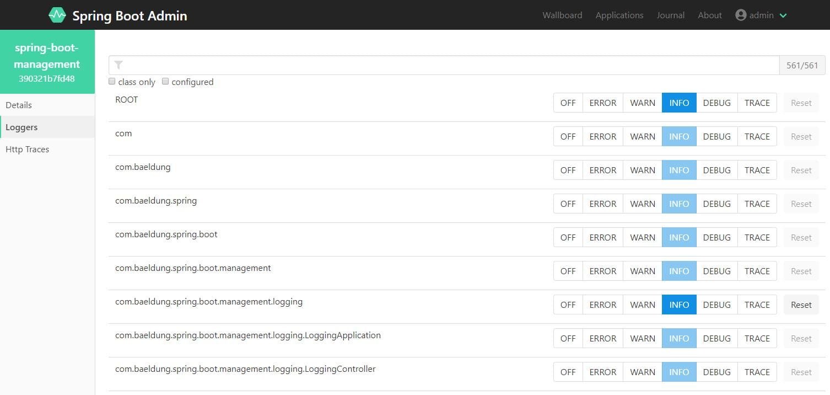Open the About page
This screenshot has height=395, width=830.
[x=709, y=15]
